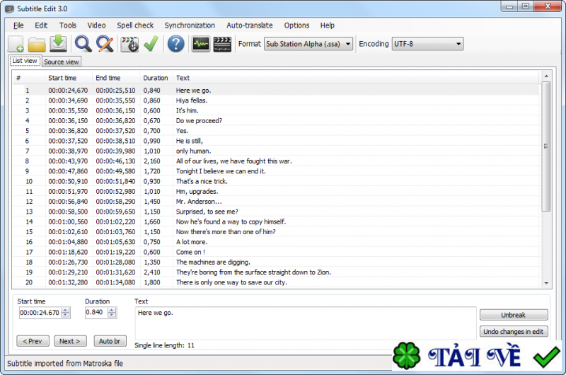Click the Duration input field

coord(96,313)
